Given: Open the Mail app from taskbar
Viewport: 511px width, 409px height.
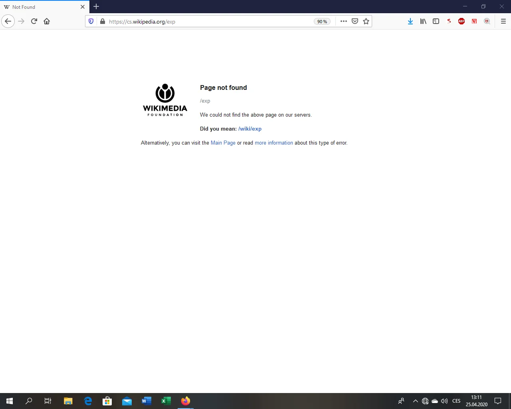Looking at the screenshot, I should pos(127,401).
